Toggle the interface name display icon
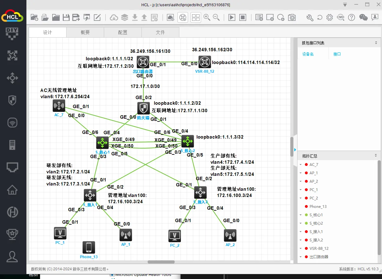 [170, 17]
